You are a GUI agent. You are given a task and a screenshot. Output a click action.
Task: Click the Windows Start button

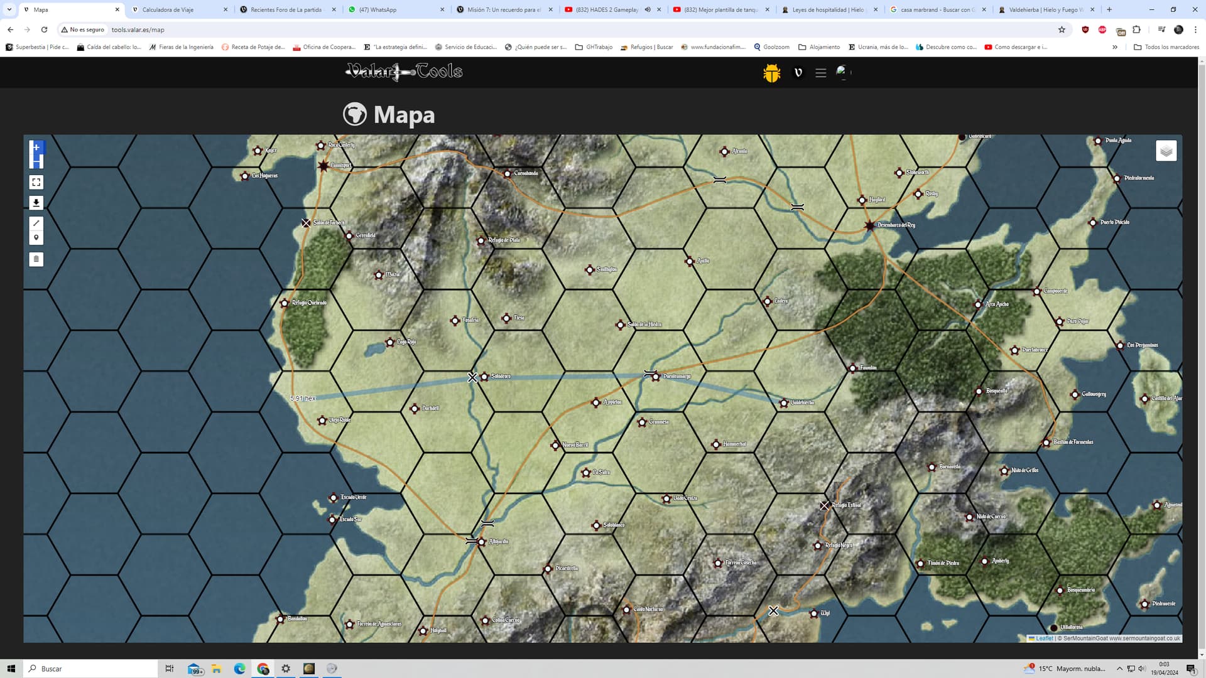tap(11, 669)
